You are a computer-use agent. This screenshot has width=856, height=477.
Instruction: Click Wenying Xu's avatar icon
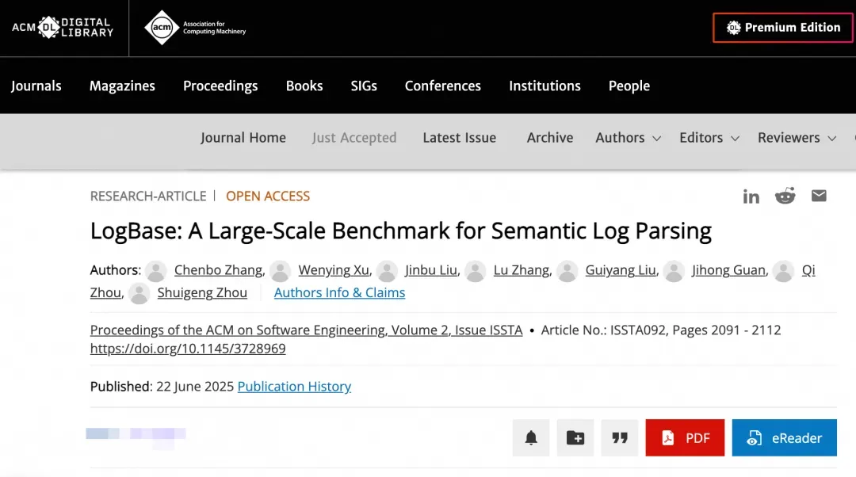(280, 271)
